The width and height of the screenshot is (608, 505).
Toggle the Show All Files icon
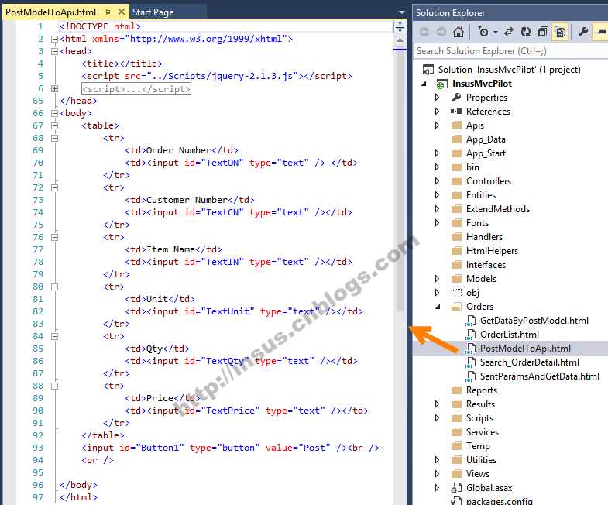(560, 32)
